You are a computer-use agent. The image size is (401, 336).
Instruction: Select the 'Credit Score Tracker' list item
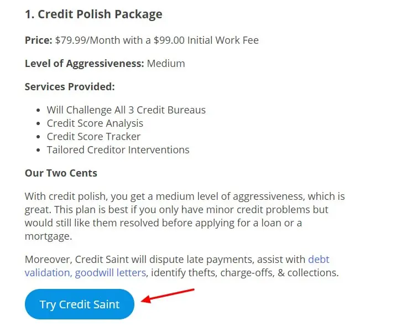[94, 136]
